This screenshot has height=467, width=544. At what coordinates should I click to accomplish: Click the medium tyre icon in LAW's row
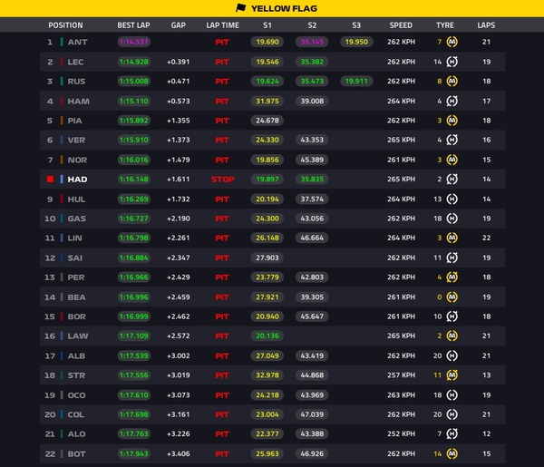[x=452, y=336]
